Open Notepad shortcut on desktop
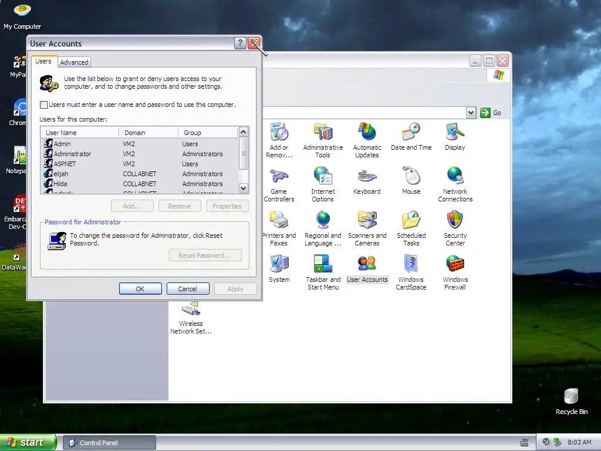This screenshot has height=451, width=601. click(x=17, y=160)
